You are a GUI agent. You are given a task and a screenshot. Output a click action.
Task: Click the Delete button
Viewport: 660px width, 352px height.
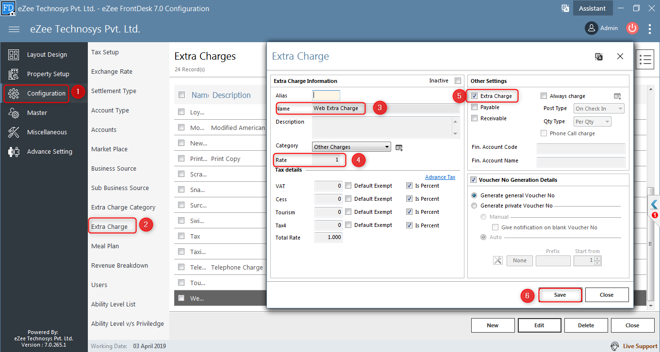[586, 325]
